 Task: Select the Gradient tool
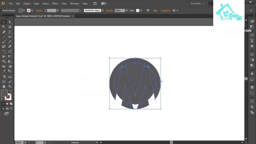(x=10, y=66)
